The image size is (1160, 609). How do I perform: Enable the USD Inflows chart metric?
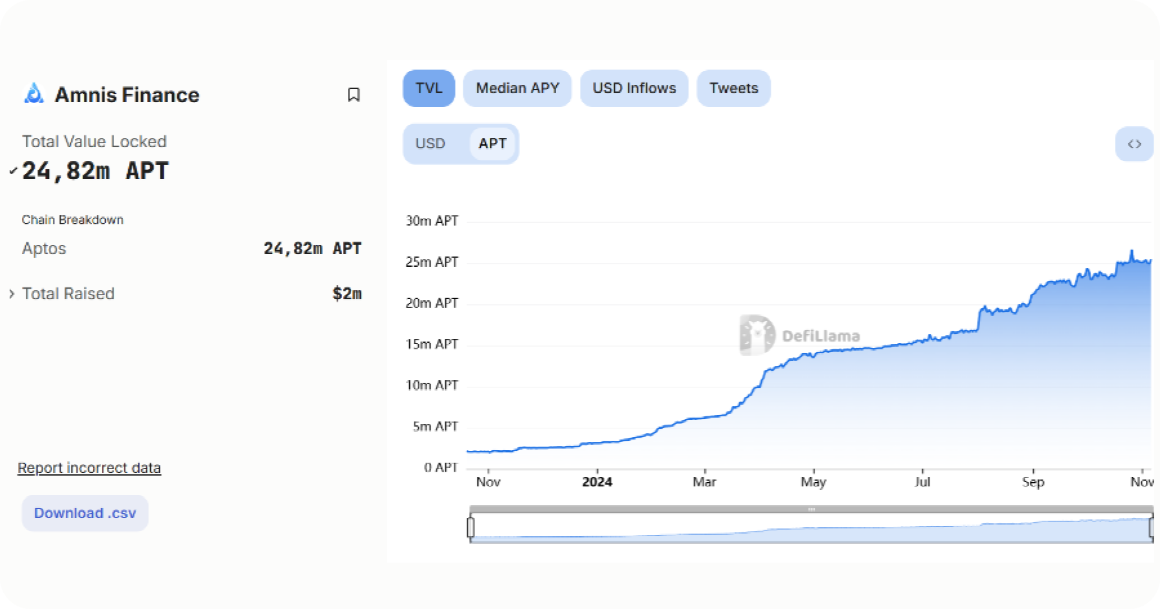[x=634, y=88]
